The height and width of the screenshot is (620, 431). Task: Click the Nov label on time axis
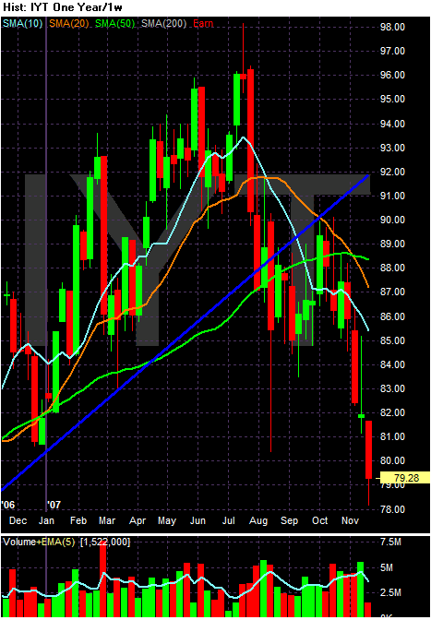pyautogui.click(x=350, y=520)
